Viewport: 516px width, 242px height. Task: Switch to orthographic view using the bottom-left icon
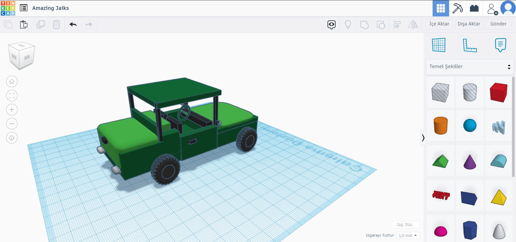(12, 138)
